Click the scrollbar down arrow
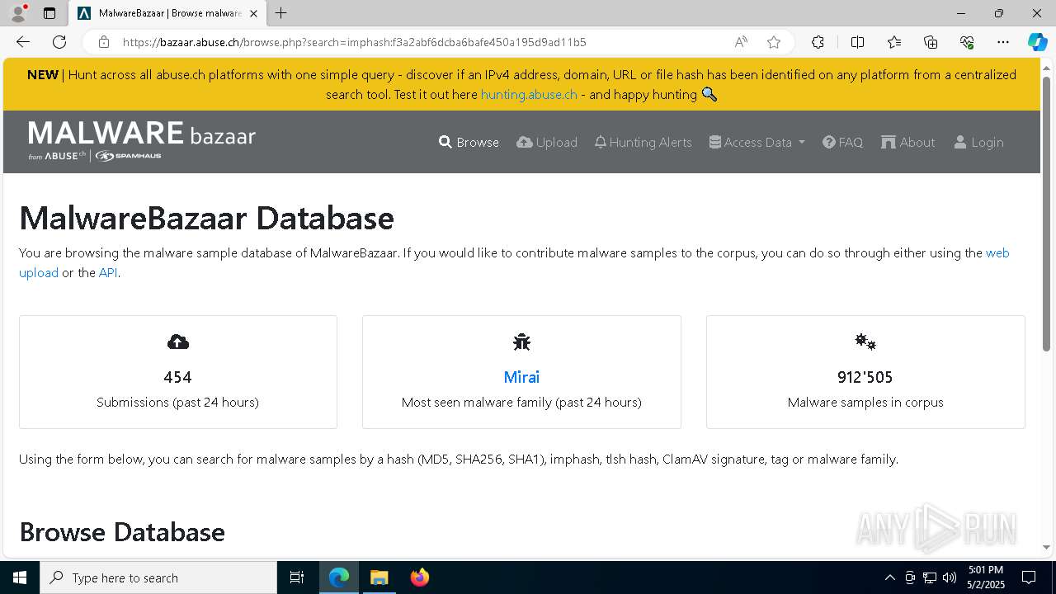The width and height of the screenshot is (1056, 594). (x=1047, y=547)
